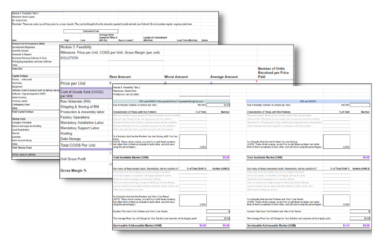Select the Average Amount column header
Image resolution: width=384 pixels, height=240 pixels.
[224, 77]
